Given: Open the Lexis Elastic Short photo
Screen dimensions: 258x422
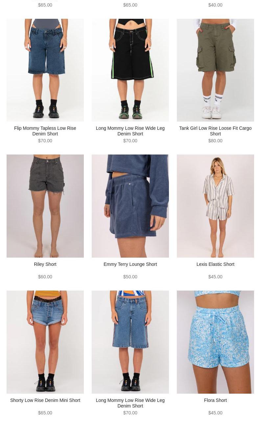Looking at the screenshot, I should tap(215, 206).
